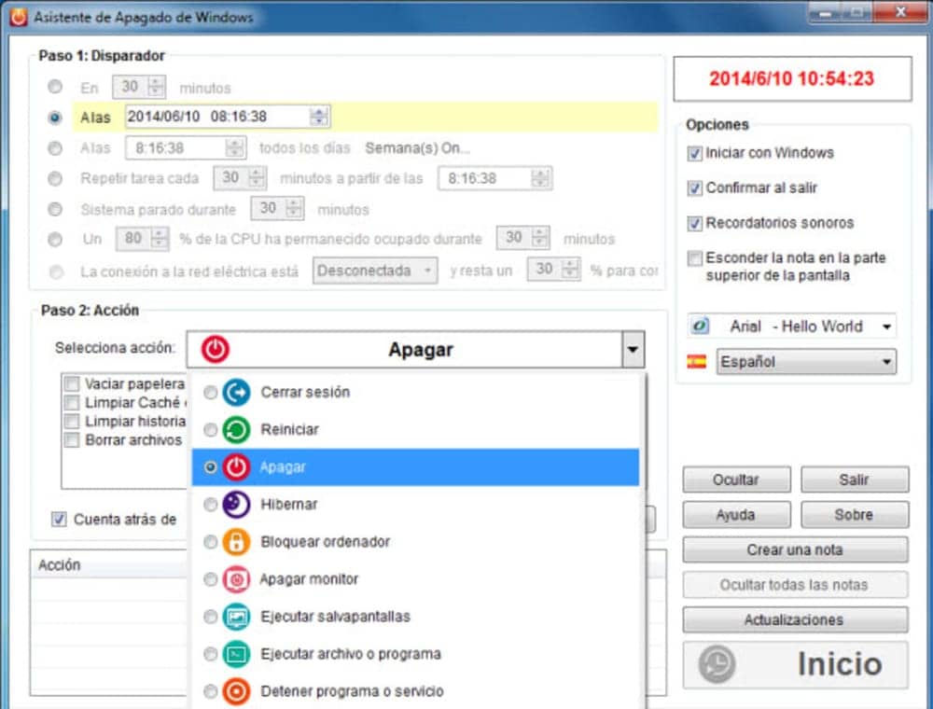Click the stepper on 'Repetir tarea cada' 30 field
The image size is (933, 709).
coord(257,177)
